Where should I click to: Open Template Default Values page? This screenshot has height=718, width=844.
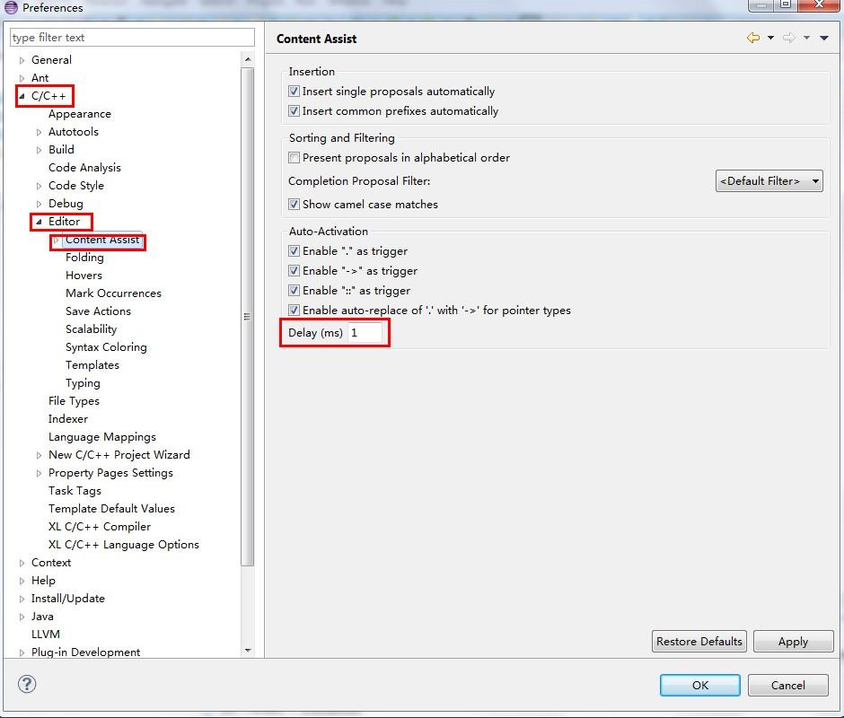tap(111, 509)
